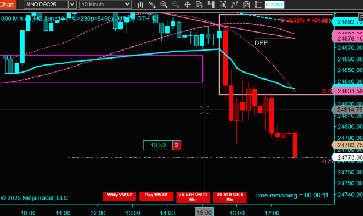Toggle the data box icon
Screen dimensions: 363x216
tap(199, 5)
